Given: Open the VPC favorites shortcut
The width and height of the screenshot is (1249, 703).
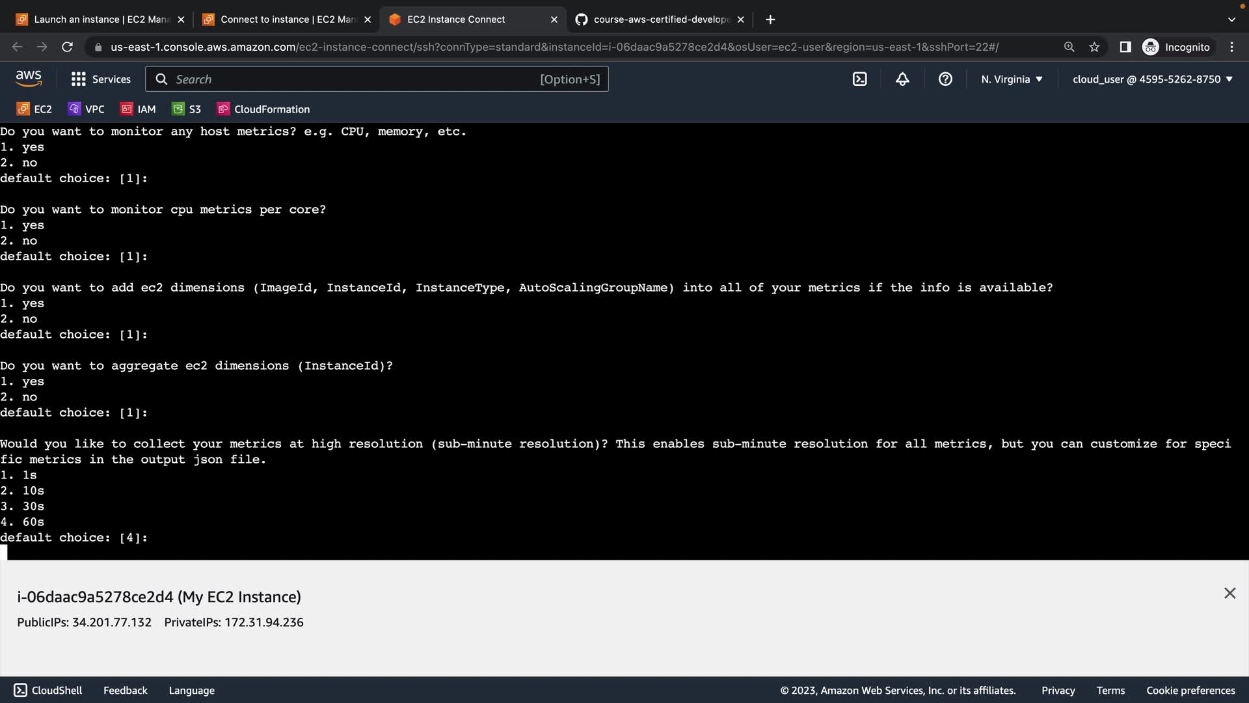Looking at the screenshot, I should pyautogui.click(x=87, y=109).
